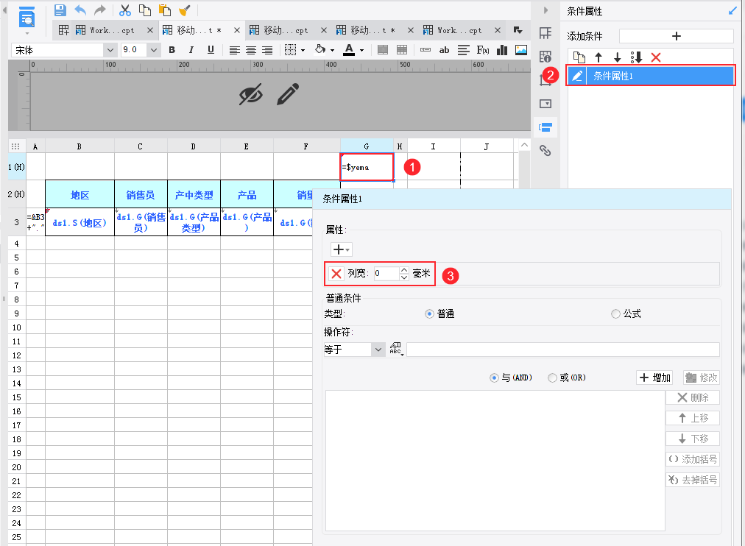Click the Save icon in top toolbar
Image resolution: width=745 pixels, height=546 pixels.
(x=60, y=10)
